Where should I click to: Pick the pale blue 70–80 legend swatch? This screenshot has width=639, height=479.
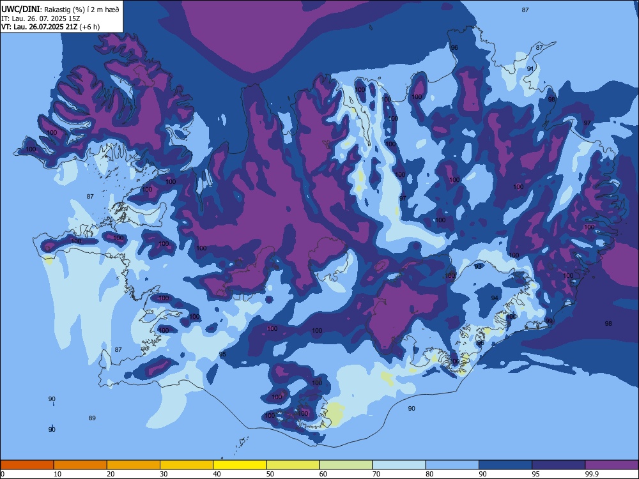399,465
